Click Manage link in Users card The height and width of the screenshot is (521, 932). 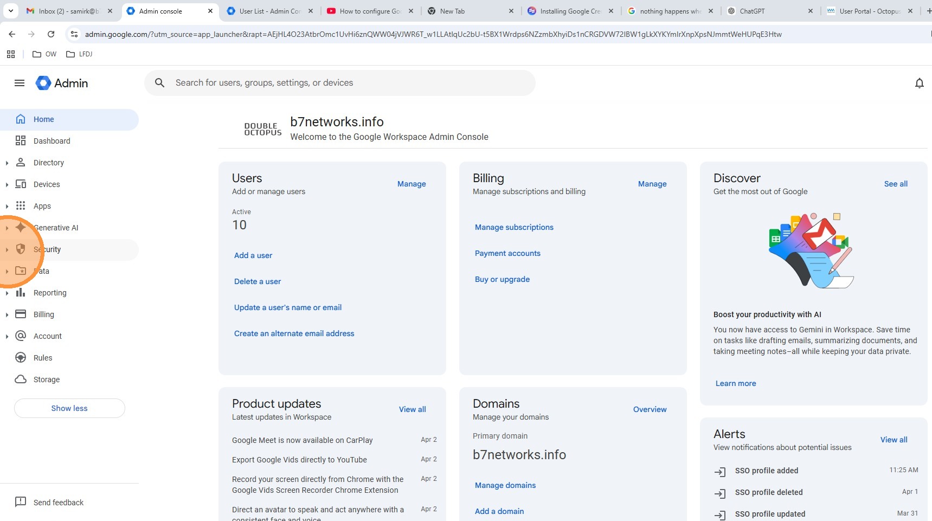click(412, 184)
